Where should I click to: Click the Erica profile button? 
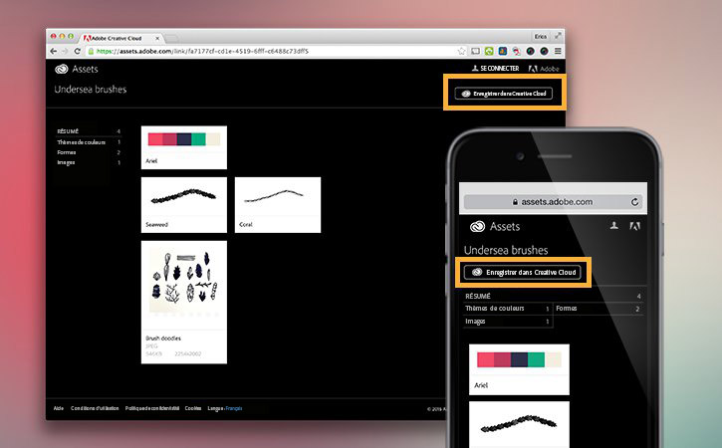click(541, 37)
